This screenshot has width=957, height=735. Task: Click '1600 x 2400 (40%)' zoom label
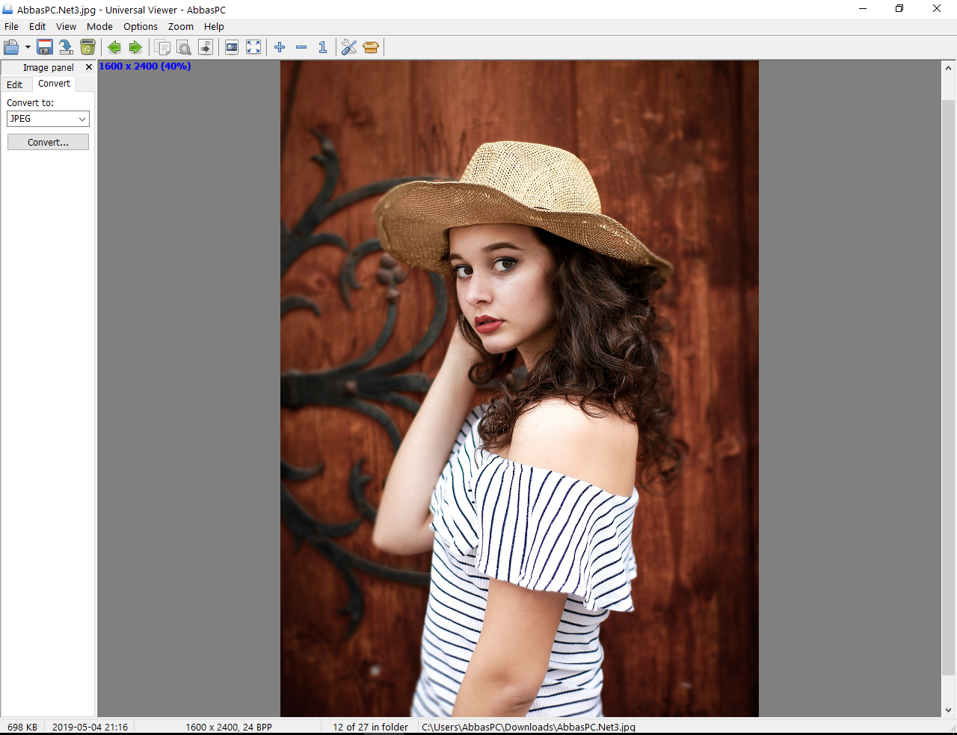click(x=145, y=66)
